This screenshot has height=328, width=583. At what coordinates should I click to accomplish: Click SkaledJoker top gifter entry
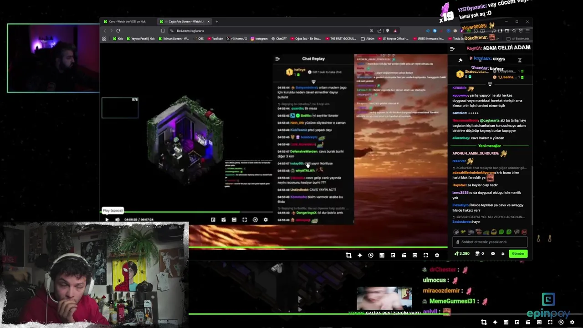(473, 73)
